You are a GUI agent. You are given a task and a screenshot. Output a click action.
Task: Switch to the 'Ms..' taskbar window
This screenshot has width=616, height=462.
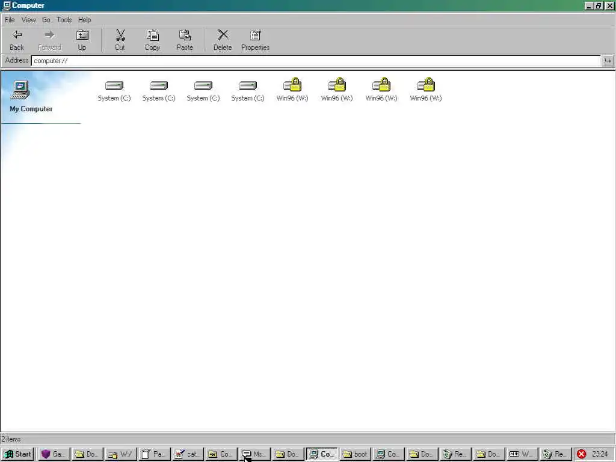tap(254, 454)
